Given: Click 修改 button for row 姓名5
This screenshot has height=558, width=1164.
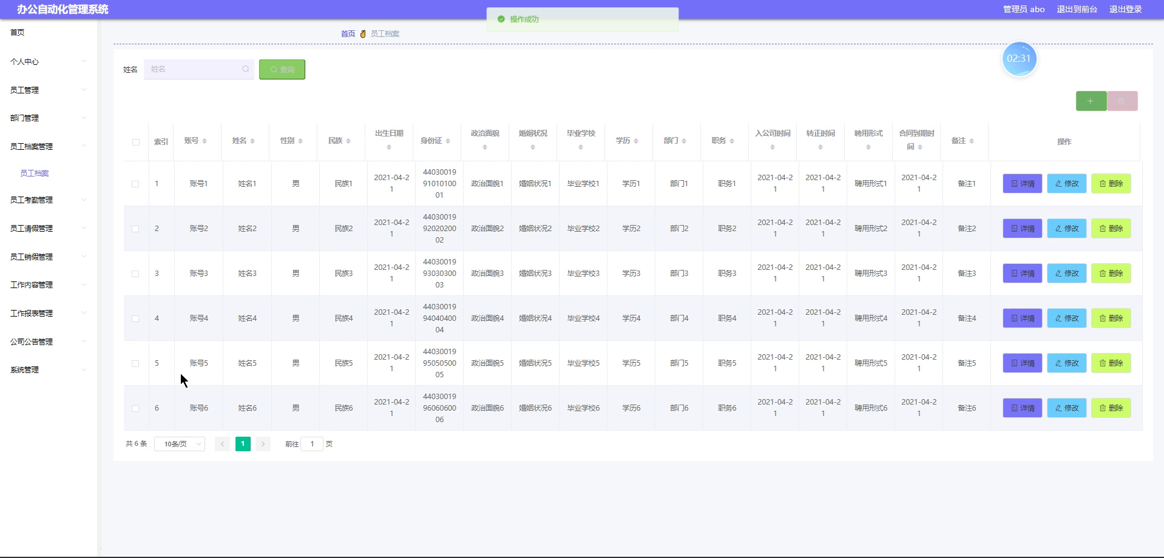Looking at the screenshot, I should [1067, 363].
